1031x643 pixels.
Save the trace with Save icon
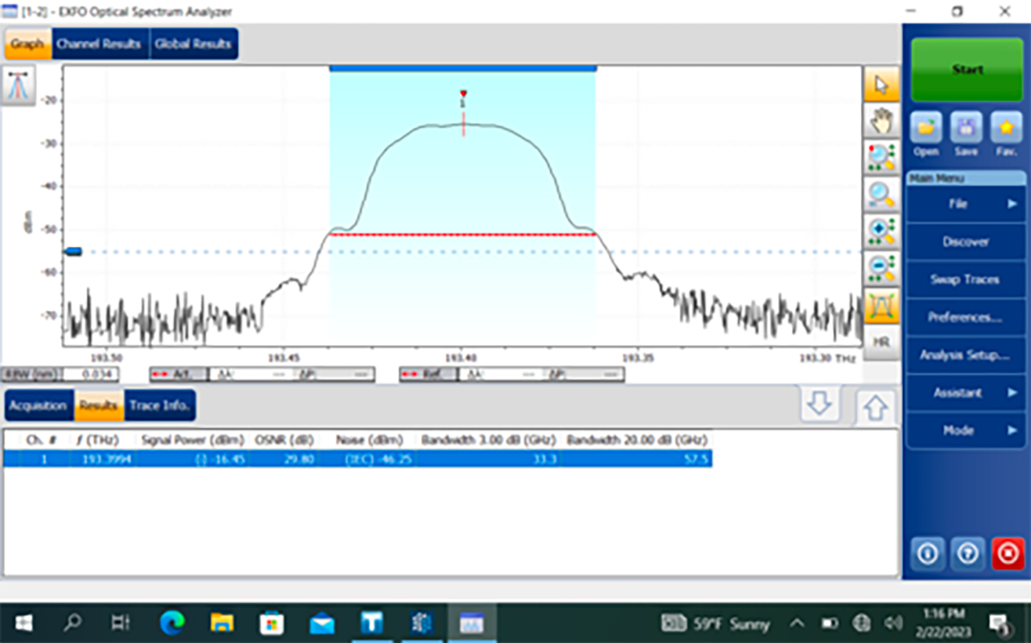click(965, 131)
